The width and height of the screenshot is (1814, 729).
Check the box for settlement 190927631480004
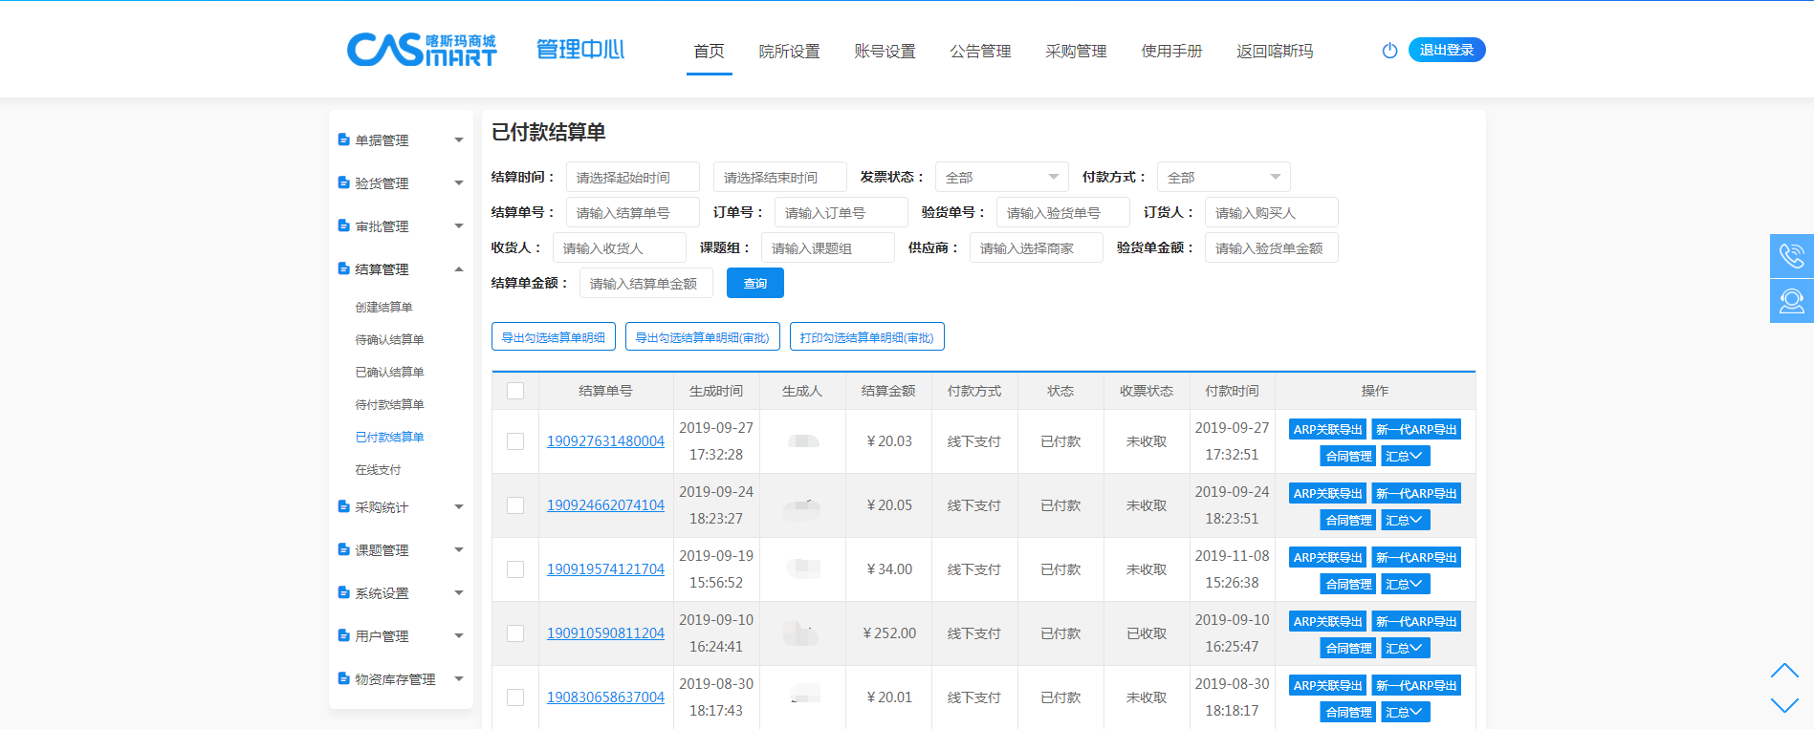coord(515,441)
